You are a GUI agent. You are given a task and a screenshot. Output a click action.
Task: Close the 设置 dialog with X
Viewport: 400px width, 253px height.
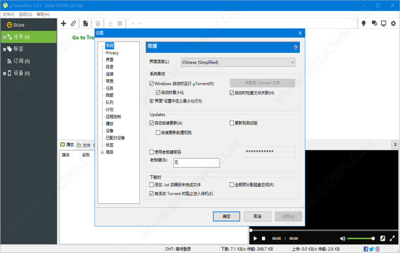click(300, 33)
